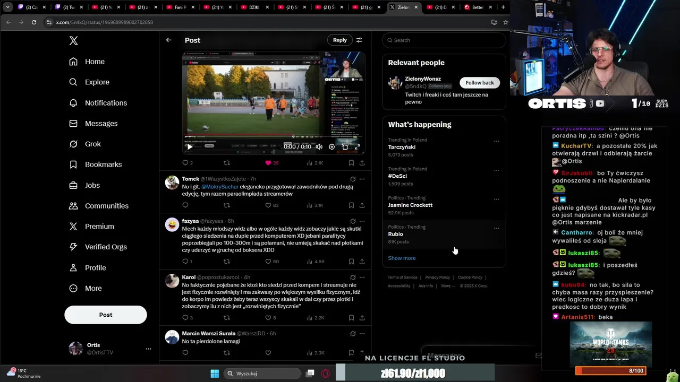Unlike the main post with 28 likes
This screenshot has width=680, height=382.
tap(271, 163)
